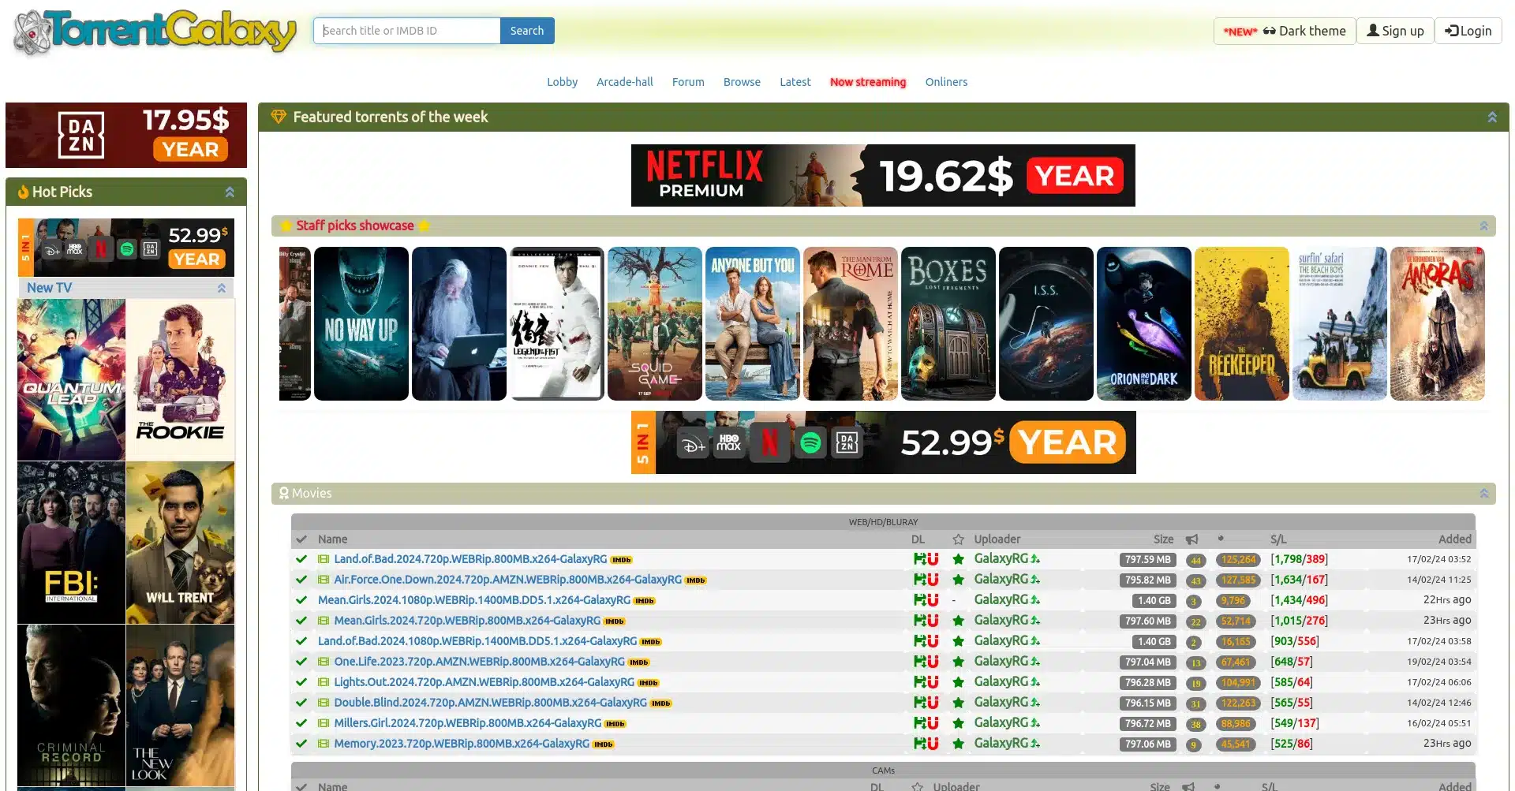Click torrent download icon for Double.Blind.2024 row

(x=920, y=703)
